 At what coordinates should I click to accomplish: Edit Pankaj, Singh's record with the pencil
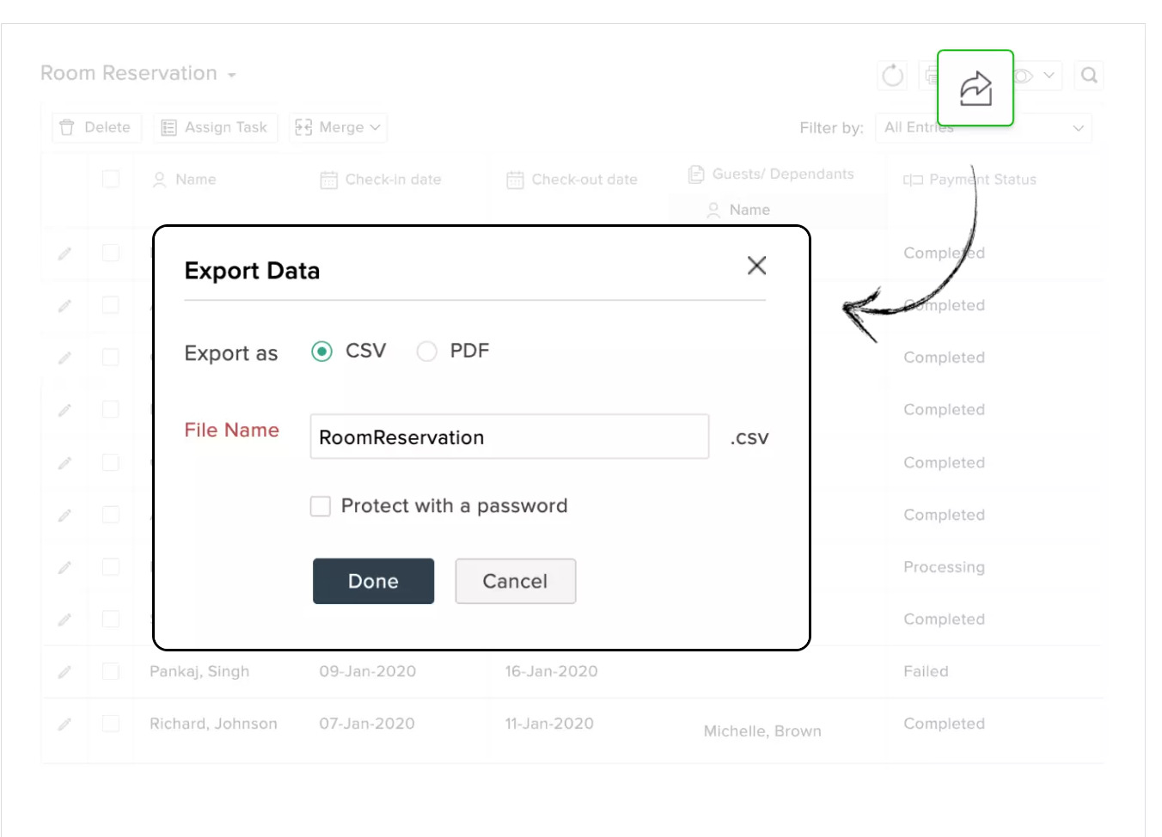[64, 671]
